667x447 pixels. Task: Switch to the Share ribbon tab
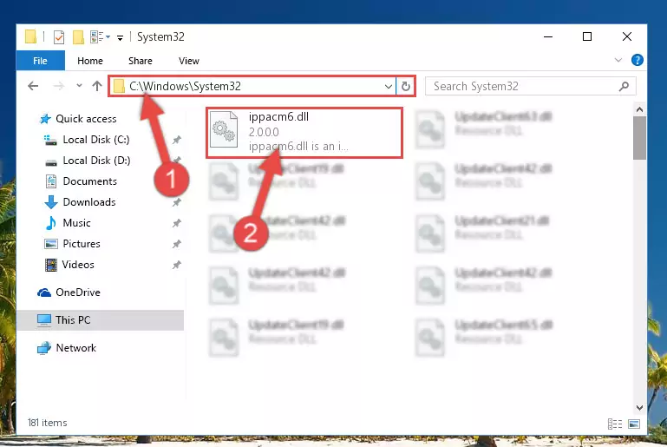pyautogui.click(x=141, y=61)
